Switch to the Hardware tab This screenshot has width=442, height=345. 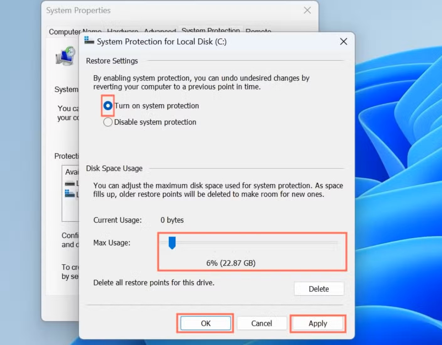122,31
